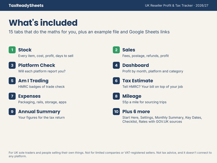Click the number 5 badge beside Am I Trading
This screenshot has width=217, height=163.
[x=12, y=81]
